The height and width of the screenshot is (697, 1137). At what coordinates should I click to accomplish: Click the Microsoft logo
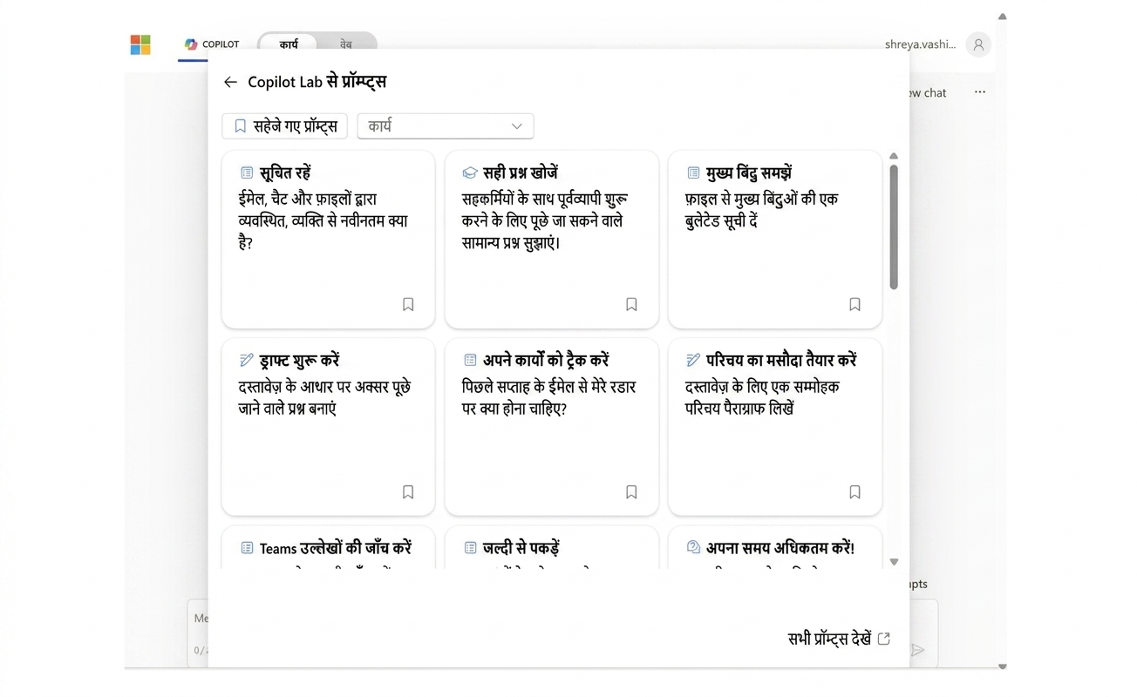tap(140, 44)
